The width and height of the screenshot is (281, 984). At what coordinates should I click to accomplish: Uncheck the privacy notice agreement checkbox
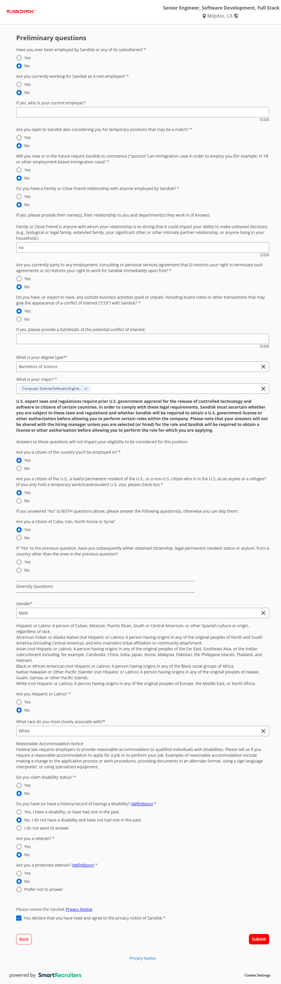19,918
